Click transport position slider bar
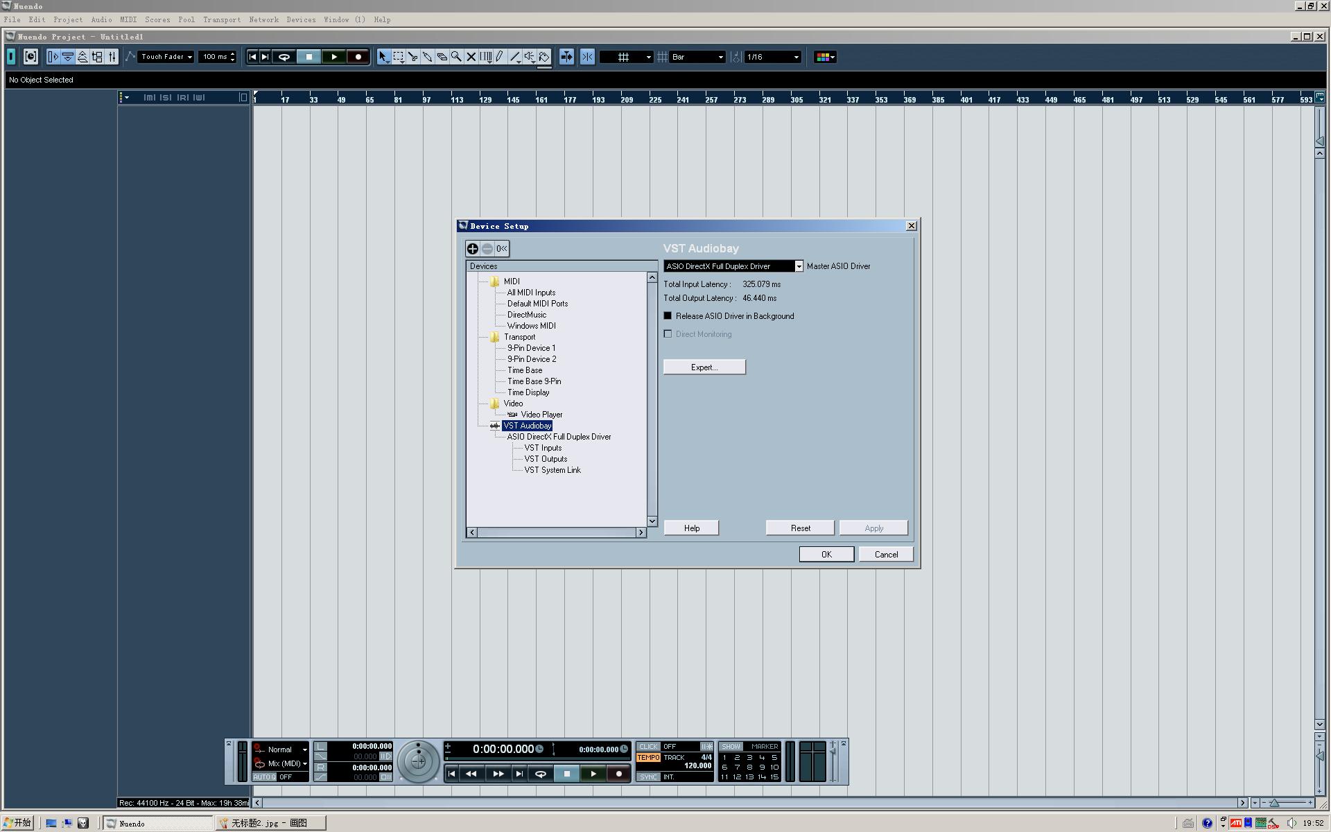This screenshot has width=1331, height=832. pyautogui.click(x=537, y=759)
